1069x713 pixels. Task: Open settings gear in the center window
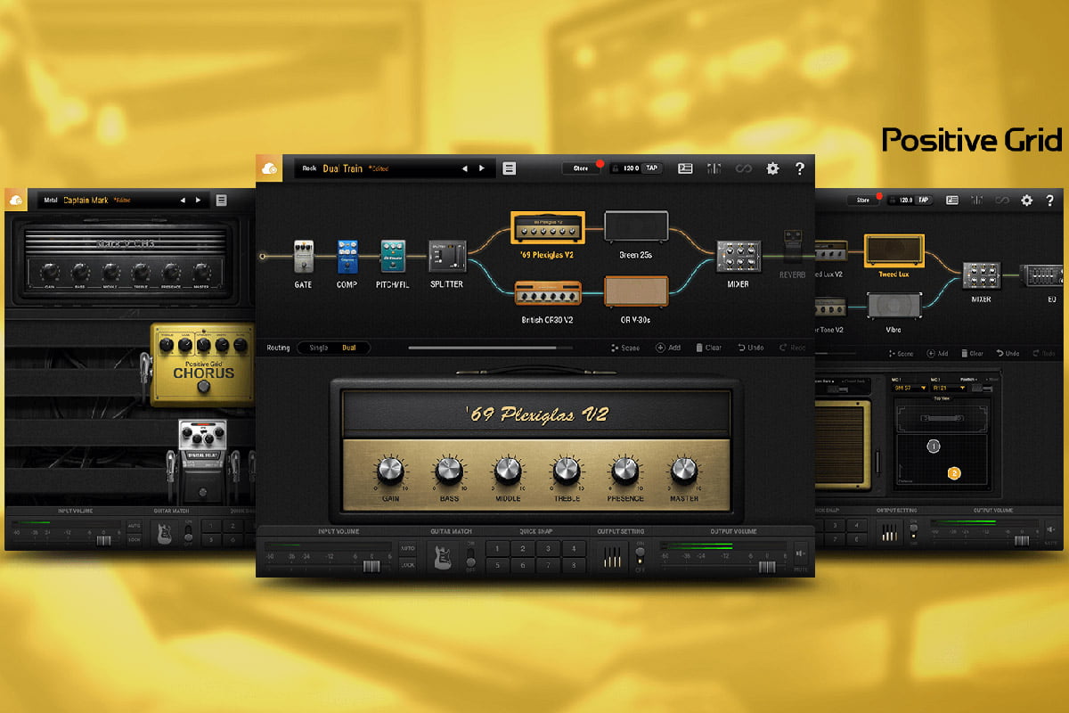[772, 168]
